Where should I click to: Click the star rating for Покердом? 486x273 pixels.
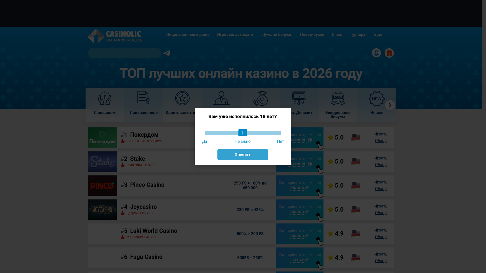click(336, 138)
